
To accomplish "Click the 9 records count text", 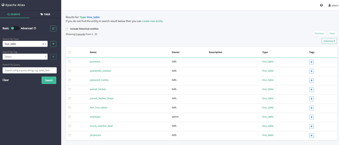I will [x=80, y=34].
